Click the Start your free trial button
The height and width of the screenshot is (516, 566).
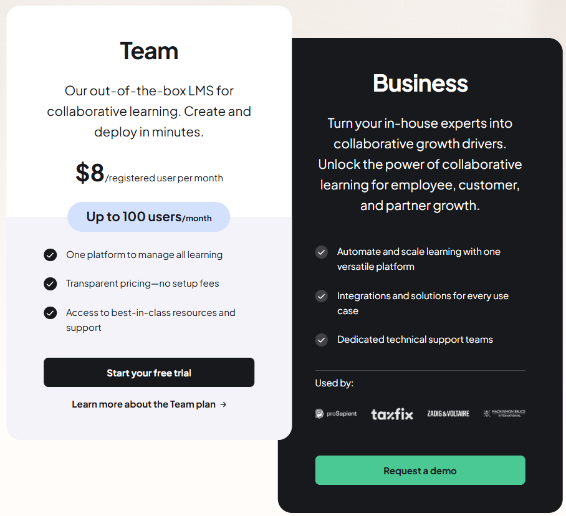coord(149,372)
